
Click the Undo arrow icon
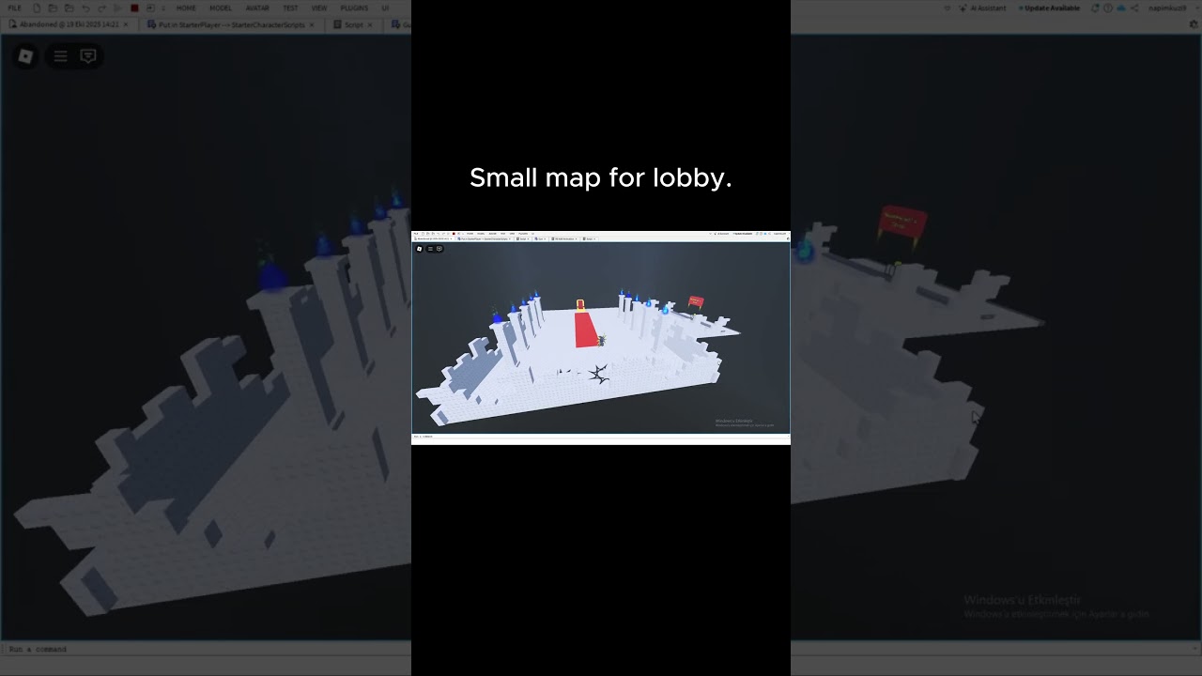(x=85, y=8)
